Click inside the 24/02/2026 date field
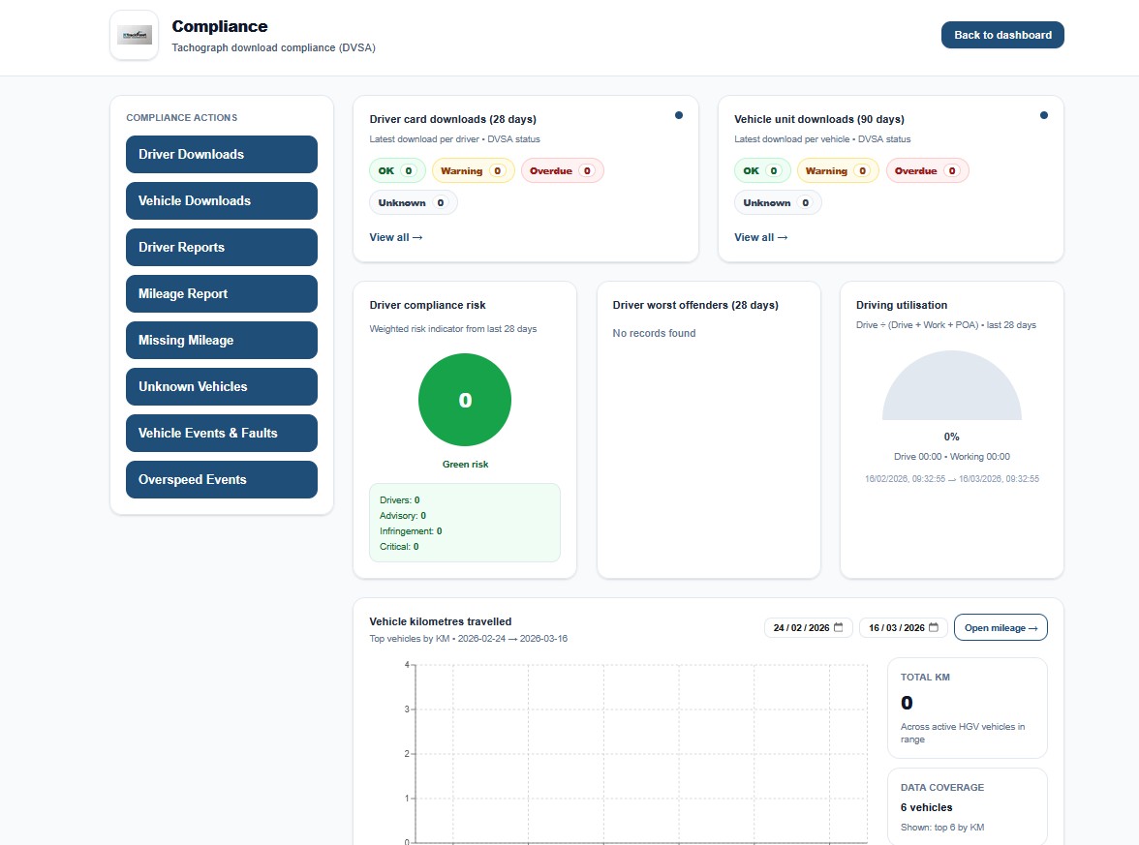 click(x=802, y=627)
